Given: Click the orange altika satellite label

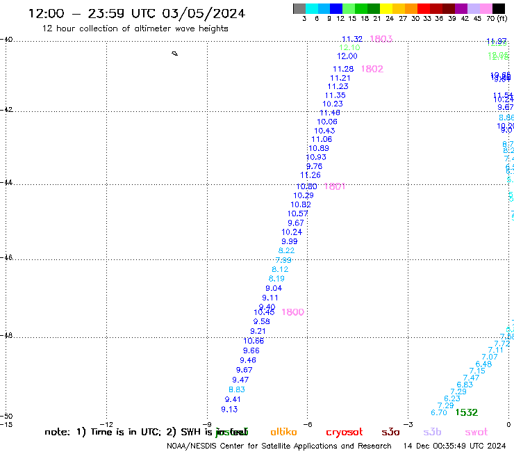Looking at the screenshot, I should point(283,432).
